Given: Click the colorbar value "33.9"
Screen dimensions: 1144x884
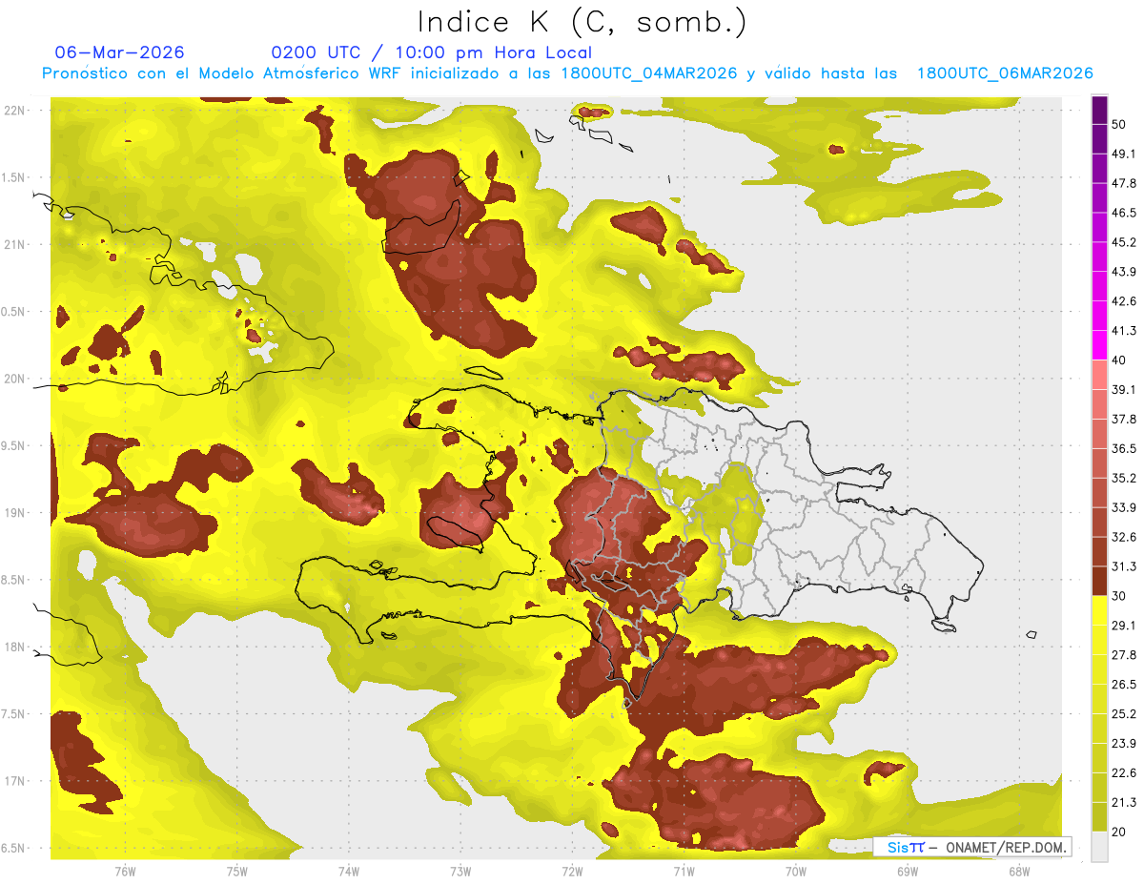Looking at the screenshot, I should 1124,507.
